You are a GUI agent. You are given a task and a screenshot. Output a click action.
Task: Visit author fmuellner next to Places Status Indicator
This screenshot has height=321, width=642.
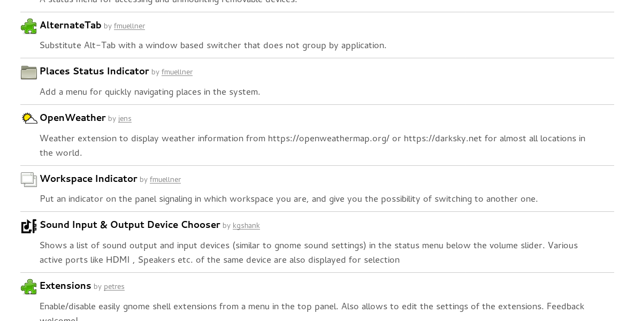(177, 72)
